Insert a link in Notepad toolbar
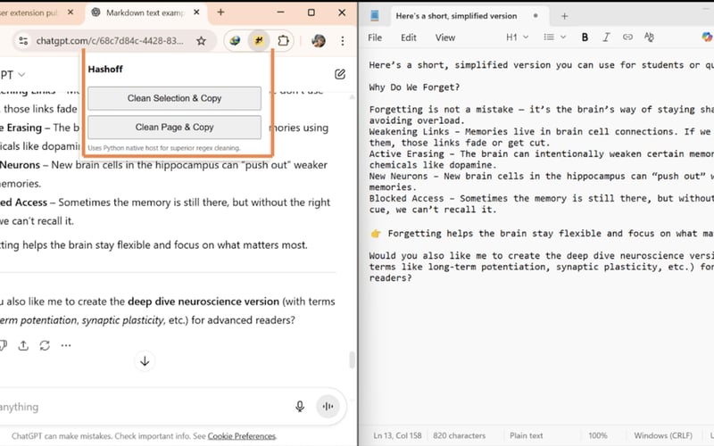Viewport: 714px width, 446px height. coord(627,37)
